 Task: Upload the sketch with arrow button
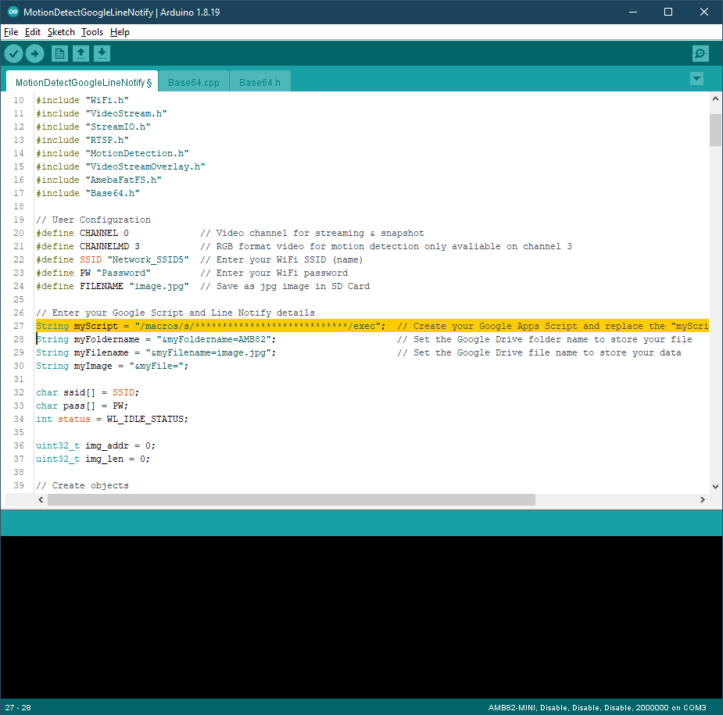click(34, 54)
